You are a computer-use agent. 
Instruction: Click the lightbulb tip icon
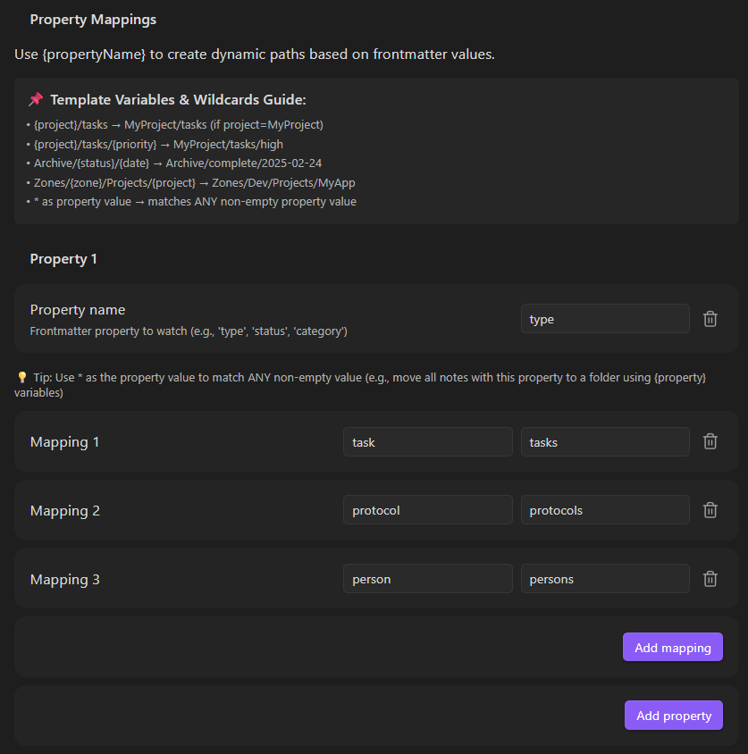pos(22,378)
